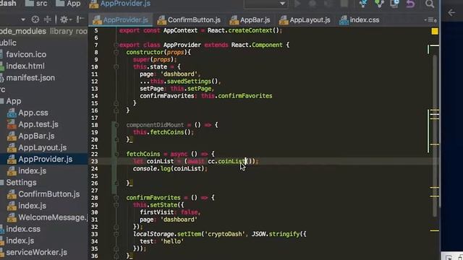Select the Settings folder in project tree

[21, 183]
